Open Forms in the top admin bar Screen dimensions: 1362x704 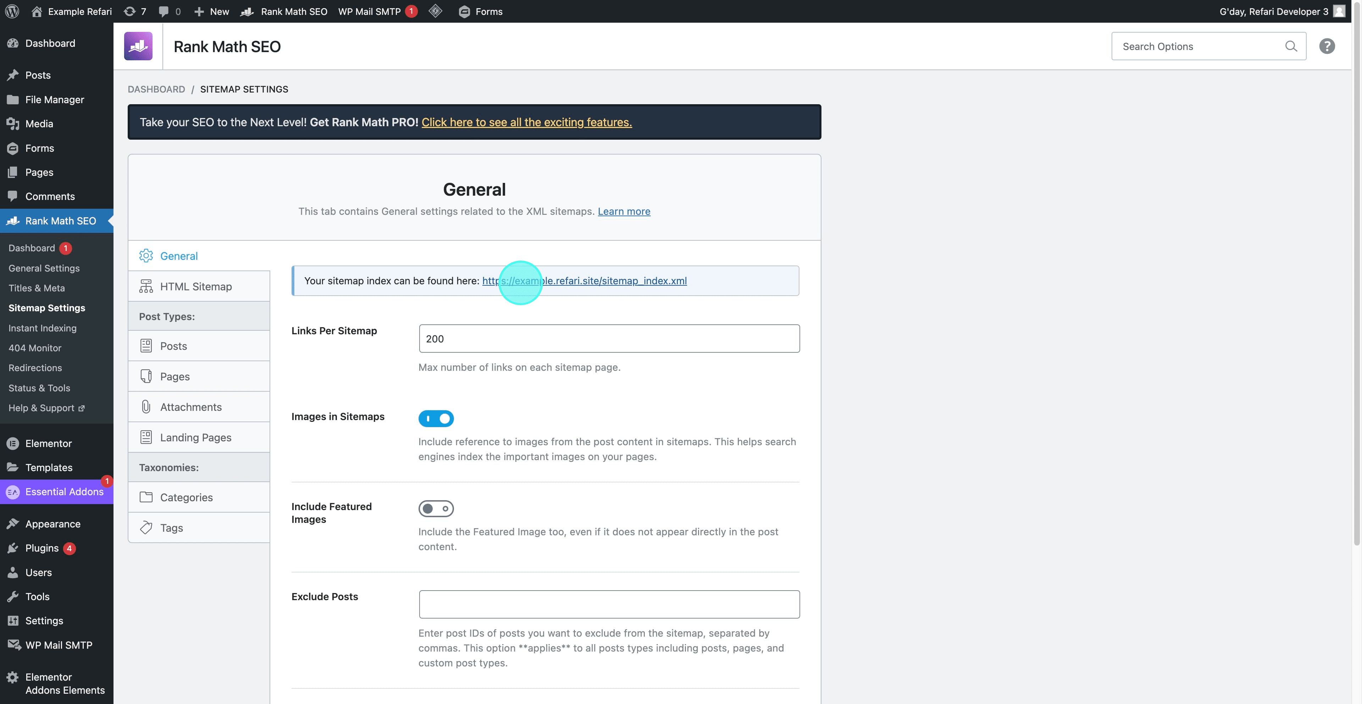click(481, 11)
